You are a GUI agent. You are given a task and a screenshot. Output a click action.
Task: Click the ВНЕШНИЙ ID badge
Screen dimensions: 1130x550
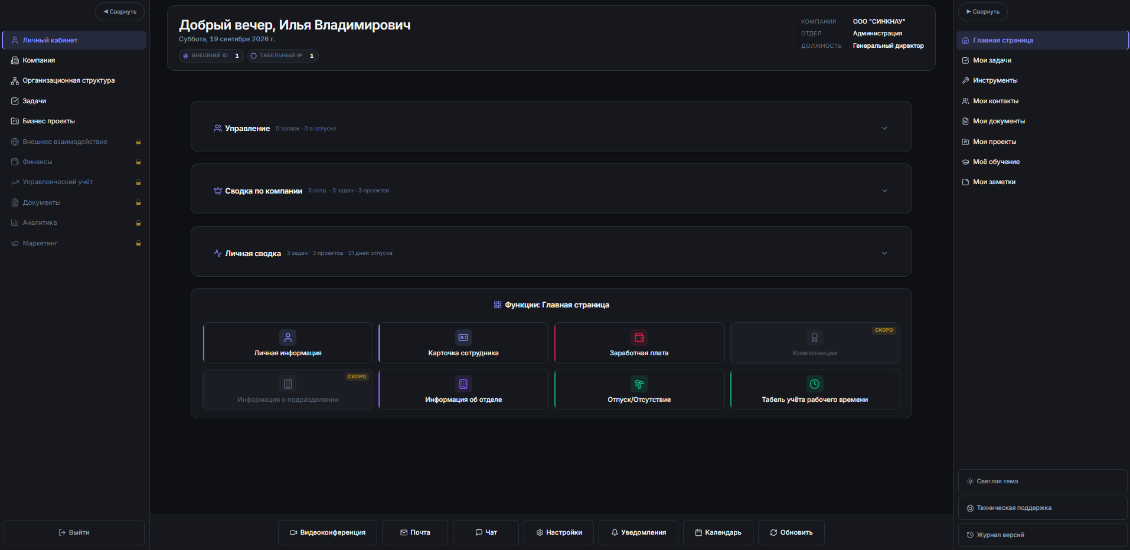coord(211,55)
